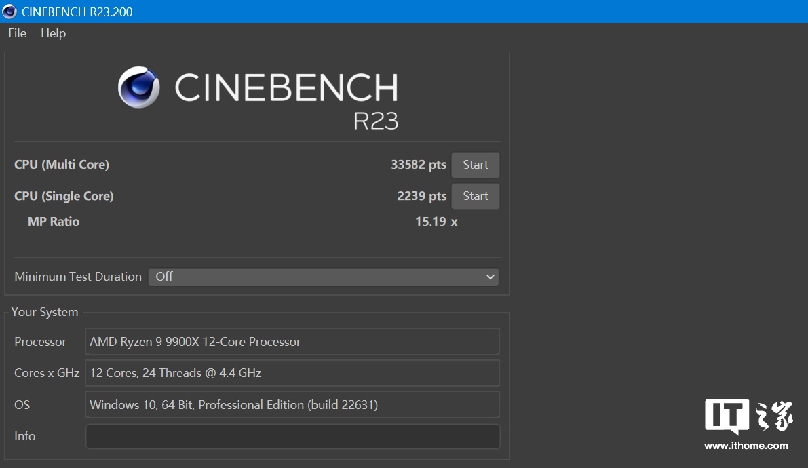
Task: Click the Cinebench icon in the title bar
Action: tap(9, 12)
